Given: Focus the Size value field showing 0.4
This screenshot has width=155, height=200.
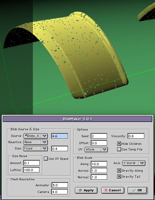Looking at the screenshot, I should pyautogui.click(x=60, y=149).
